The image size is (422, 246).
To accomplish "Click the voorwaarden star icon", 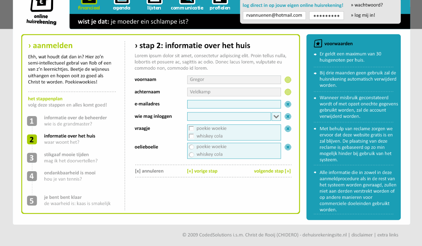I will [318, 43].
